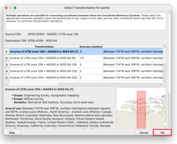Click the red highlighted zone on map
Screen dimensions: 177x144
[x=141, y=110]
